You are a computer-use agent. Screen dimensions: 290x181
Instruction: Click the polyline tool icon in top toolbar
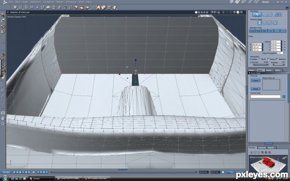click(x=21, y=7)
